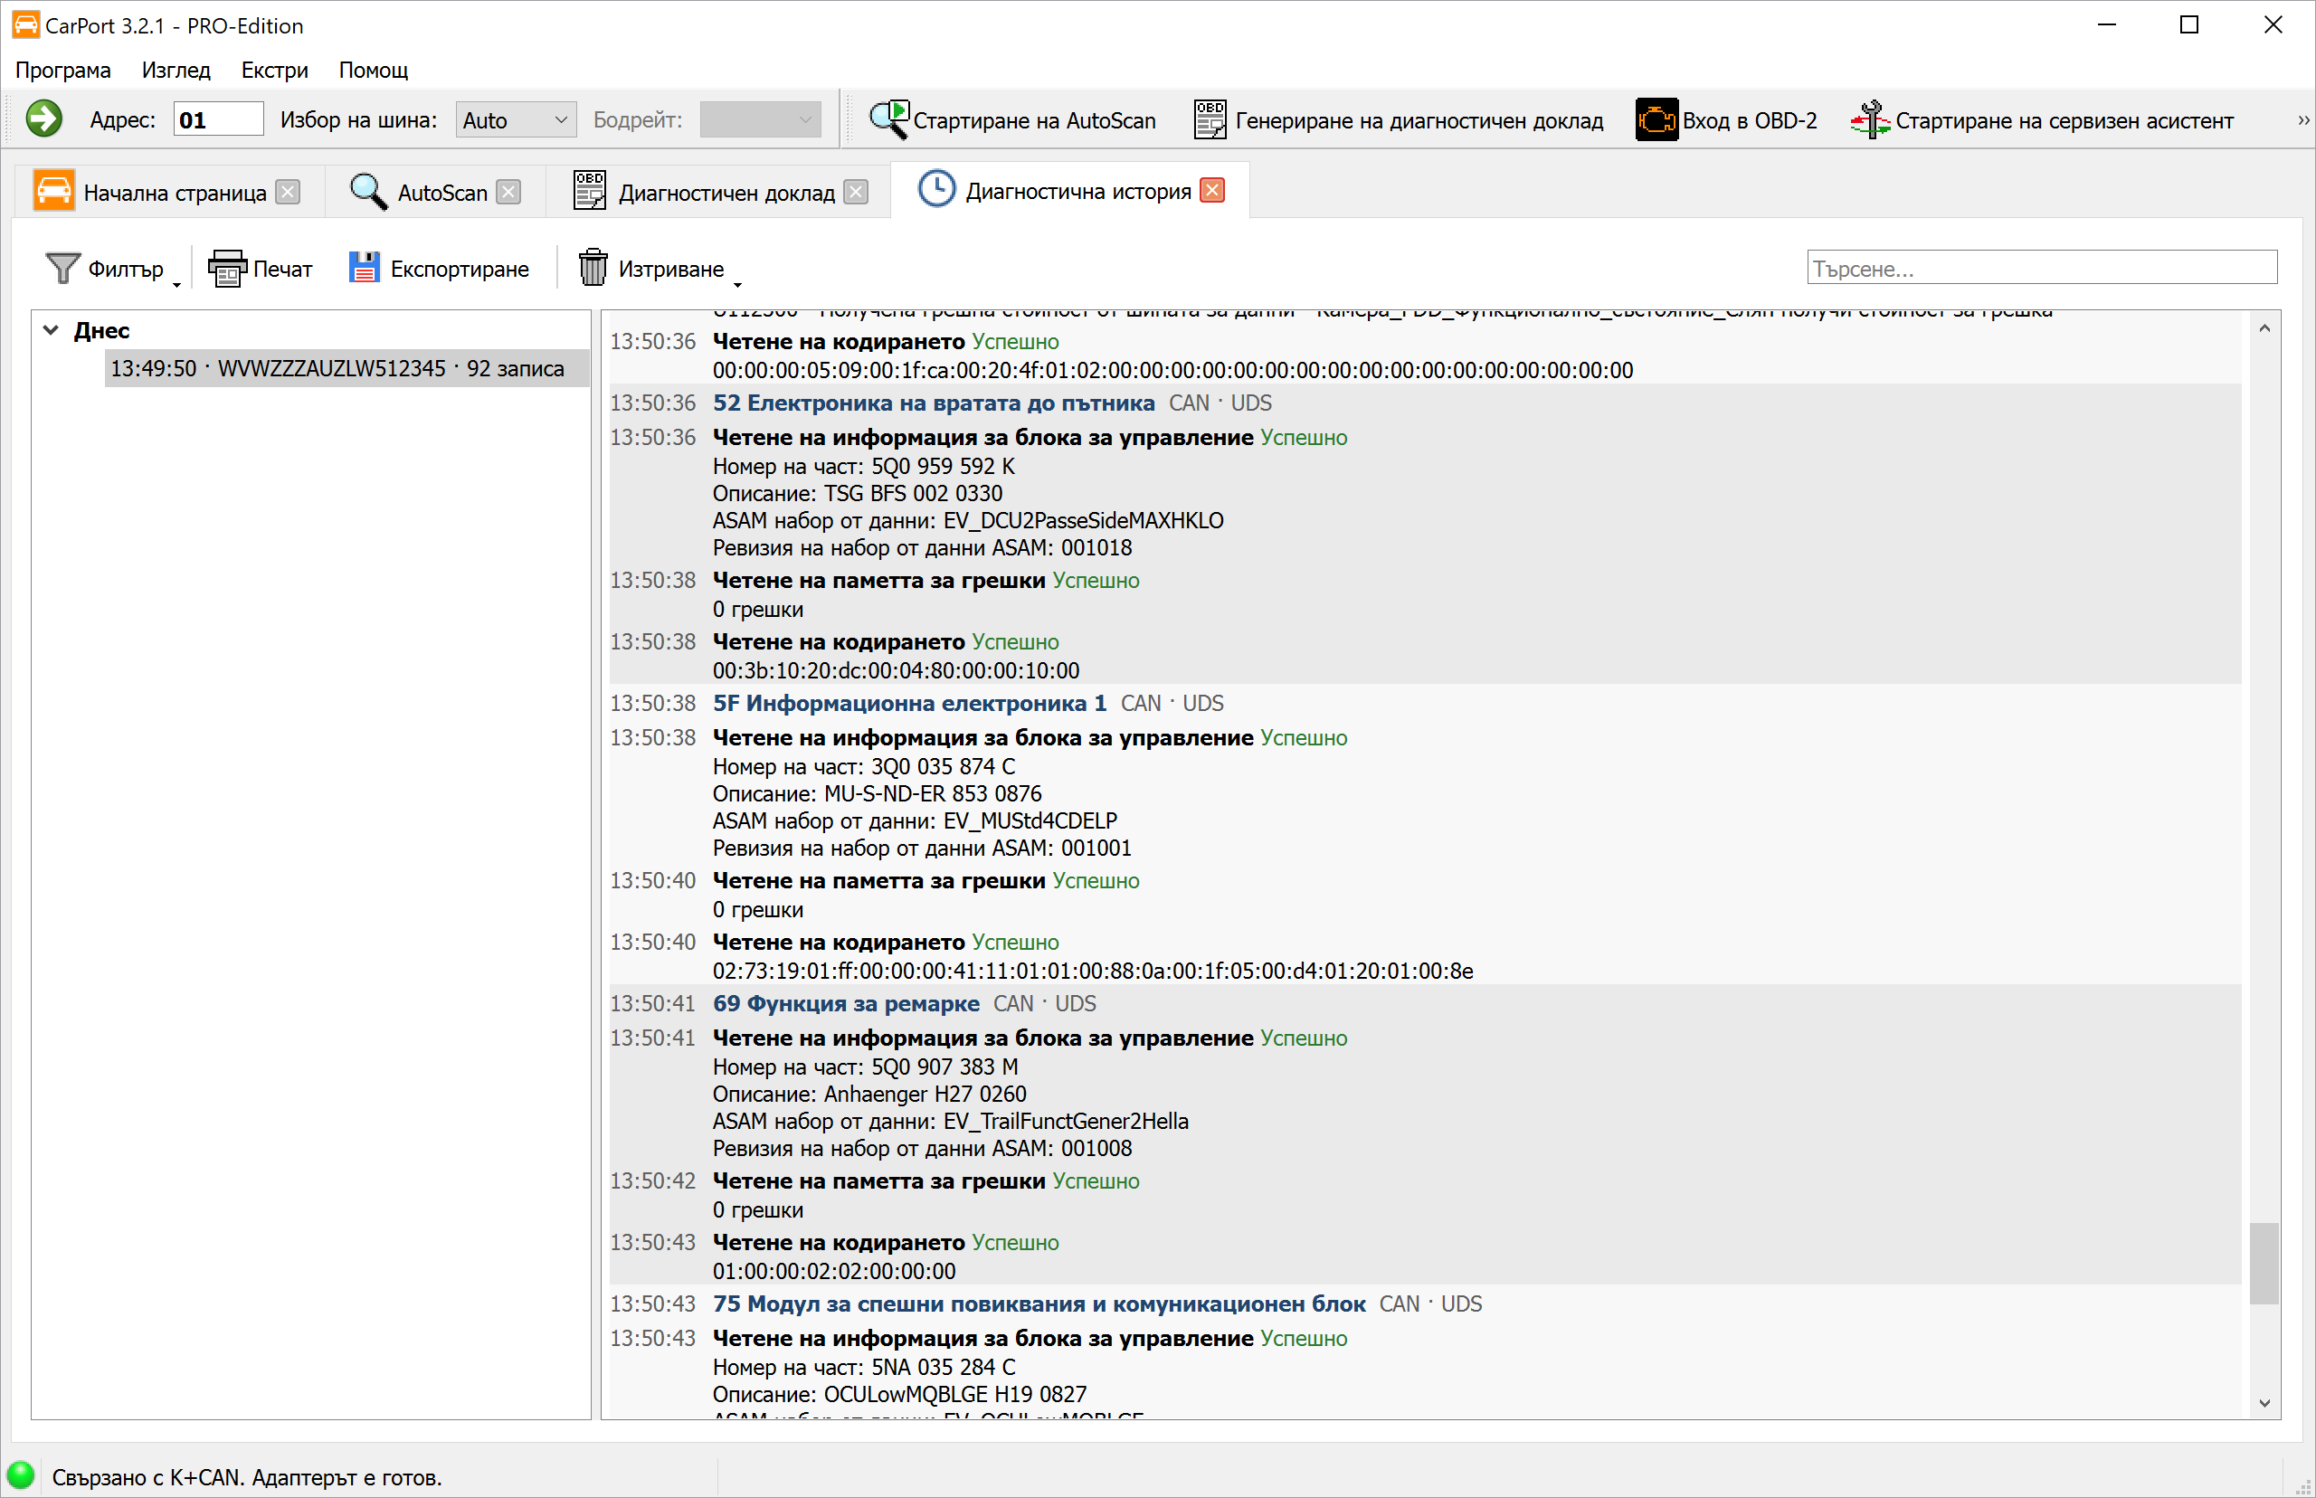Click the OBD-2 engine icon

pyautogui.click(x=1656, y=119)
